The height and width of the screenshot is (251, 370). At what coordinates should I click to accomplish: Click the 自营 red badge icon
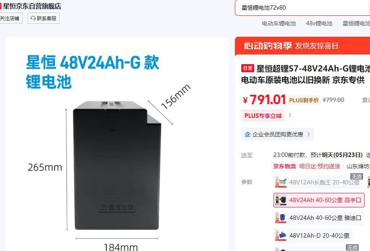(x=247, y=69)
